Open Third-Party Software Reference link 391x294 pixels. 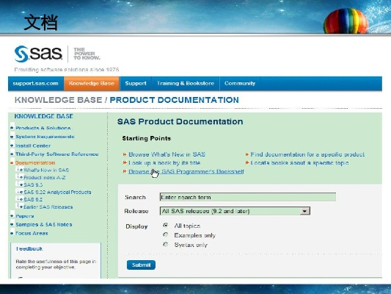coord(57,154)
